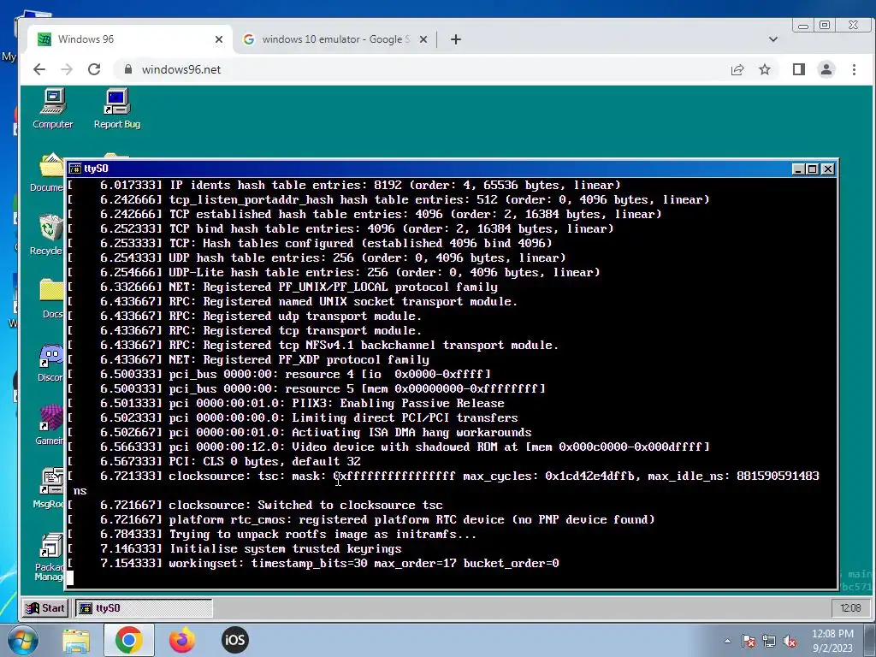Viewport: 876px width, 657px height.
Task: Click the Windows 96 Start button
Action: pos(46,608)
